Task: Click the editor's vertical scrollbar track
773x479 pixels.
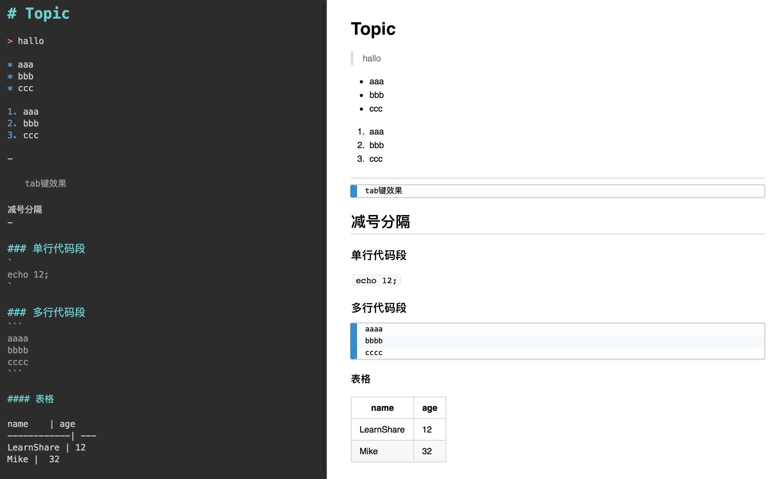Action: click(x=324, y=238)
